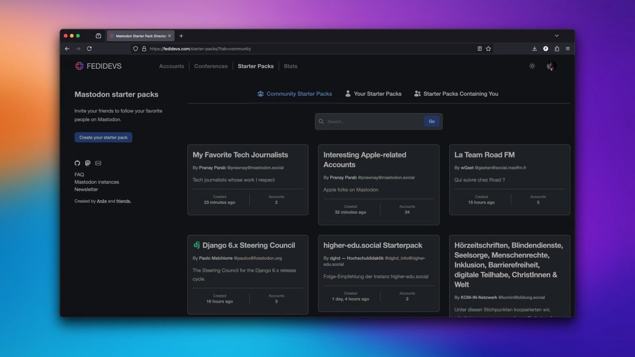The width and height of the screenshot is (635, 357).
Task: Toggle reader view in the address bar
Action: (x=479, y=49)
